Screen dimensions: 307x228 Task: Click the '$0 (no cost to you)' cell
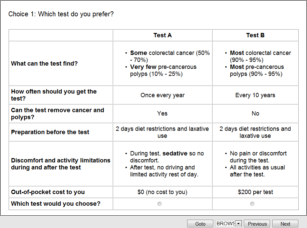163,192
